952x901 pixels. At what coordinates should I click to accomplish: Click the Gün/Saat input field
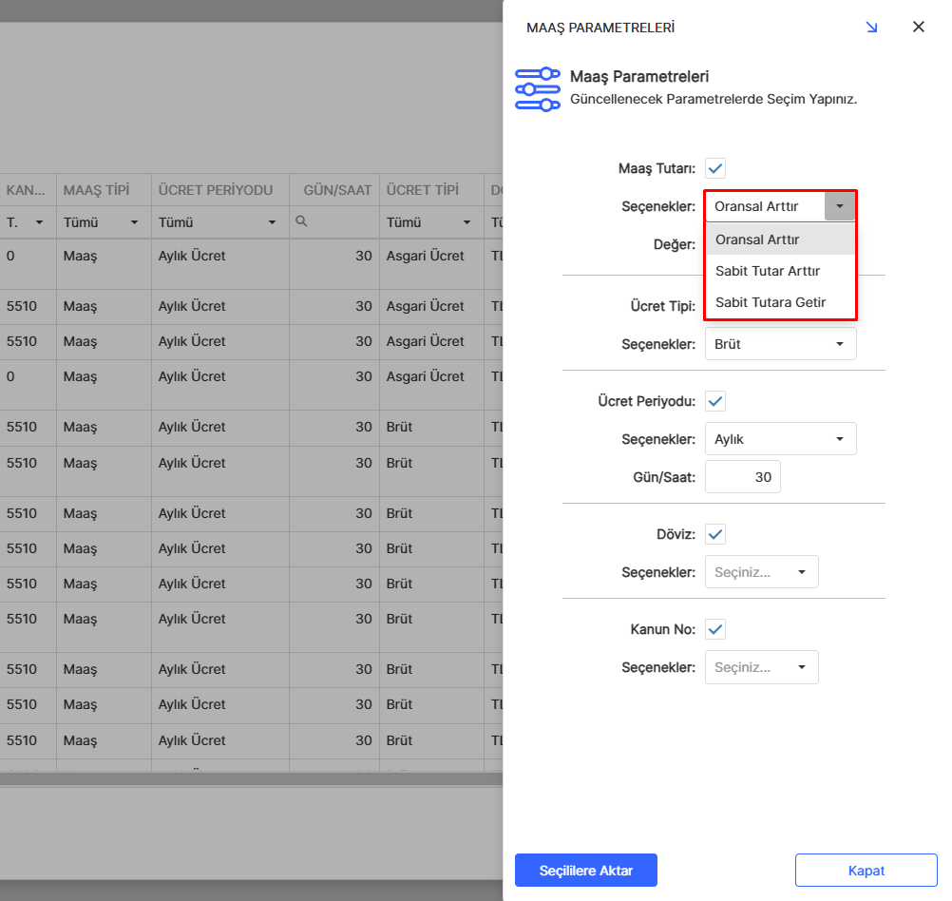[742, 477]
